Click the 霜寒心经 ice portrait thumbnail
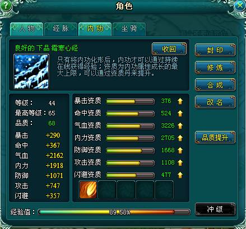 click(x=31, y=72)
